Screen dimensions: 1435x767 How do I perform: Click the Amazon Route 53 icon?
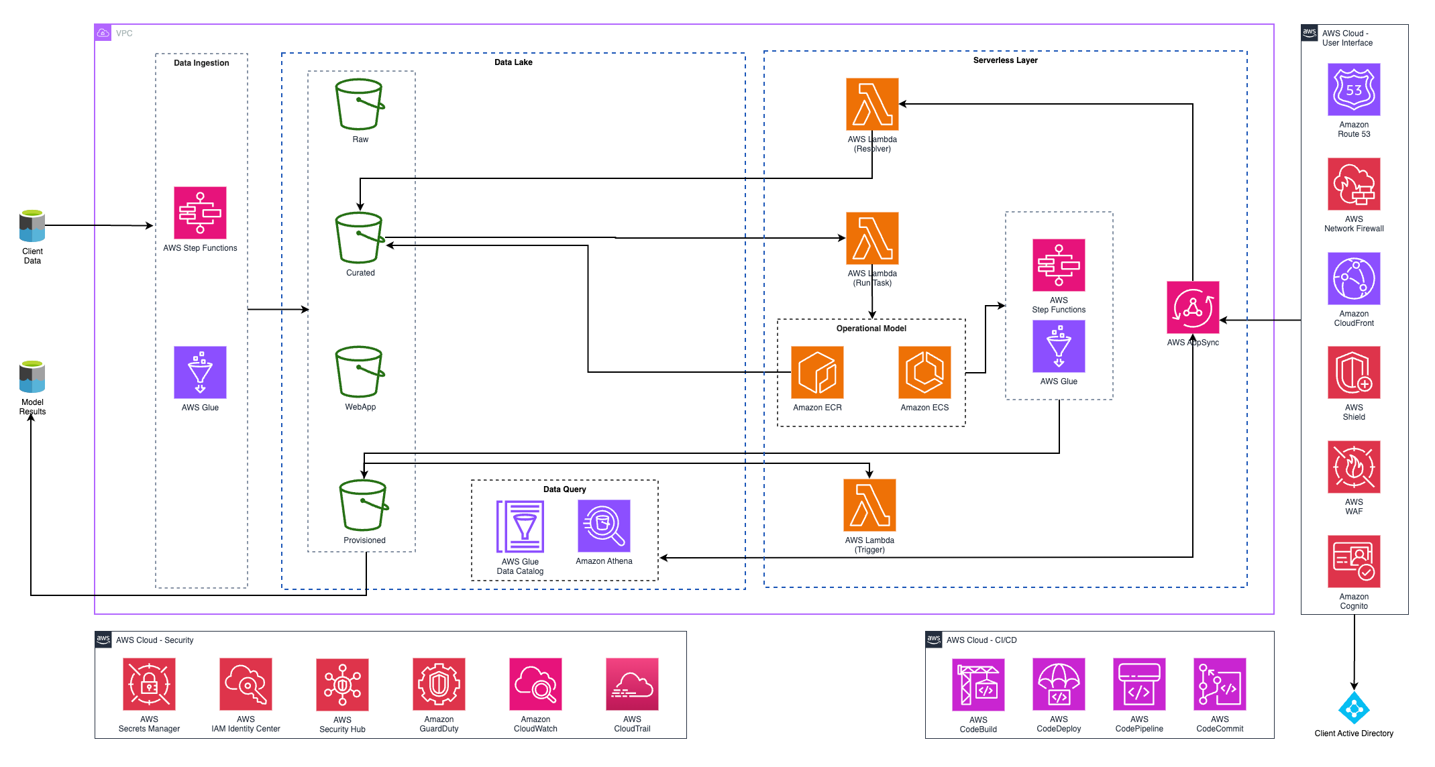coord(1354,90)
